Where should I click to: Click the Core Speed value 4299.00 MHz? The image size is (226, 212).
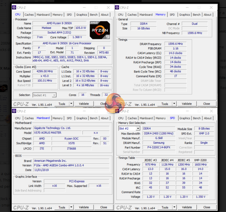coord(45,71)
